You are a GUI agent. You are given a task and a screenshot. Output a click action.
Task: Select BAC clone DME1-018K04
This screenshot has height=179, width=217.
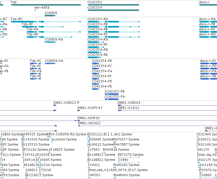pyautogui.click(x=129, y=103)
